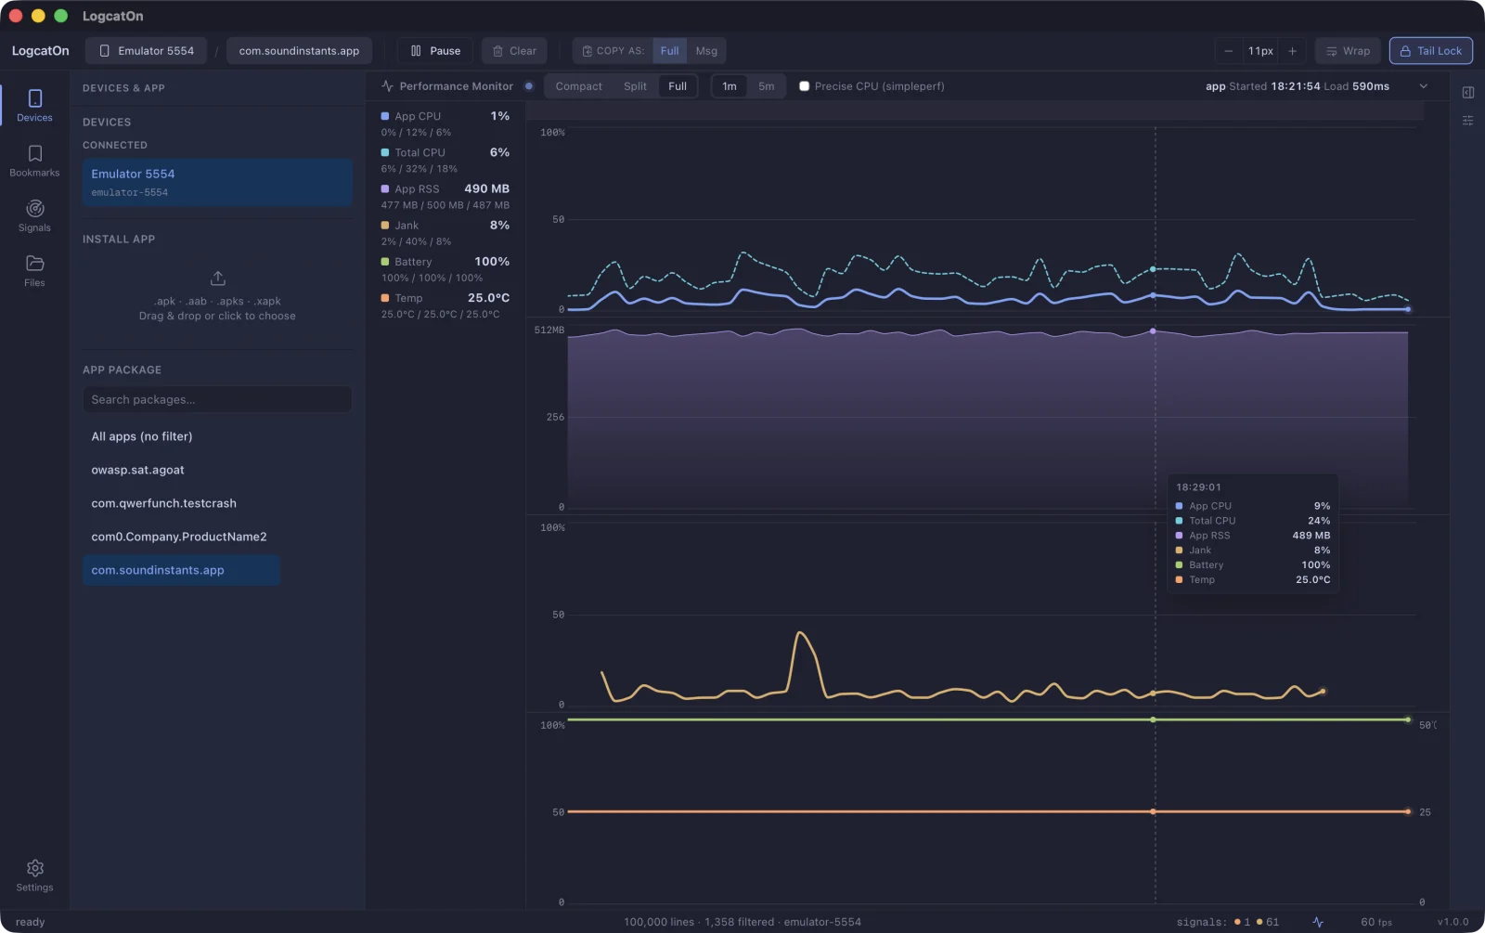Viewport: 1485px width, 933px height.
Task: Click the signals count in status bar
Action: click(1228, 922)
